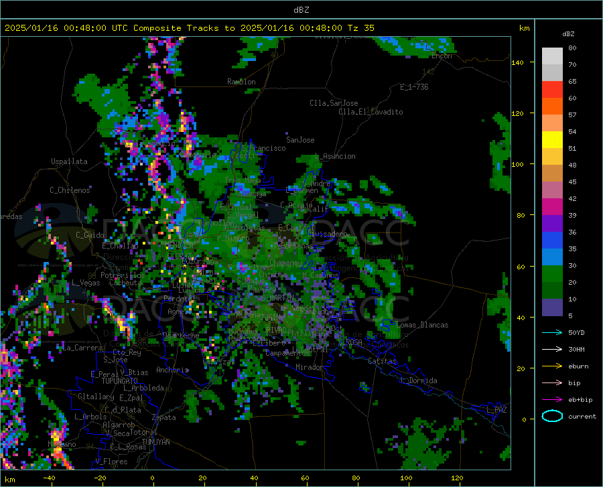603x487 pixels.
Task: Select the light blue 30–35 dBZ swatch
Action: (552, 257)
